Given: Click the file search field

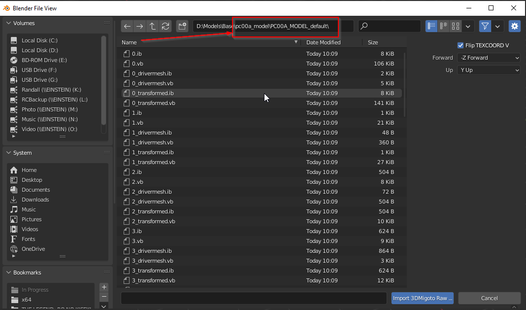Looking at the screenshot, I should pos(389,26).
